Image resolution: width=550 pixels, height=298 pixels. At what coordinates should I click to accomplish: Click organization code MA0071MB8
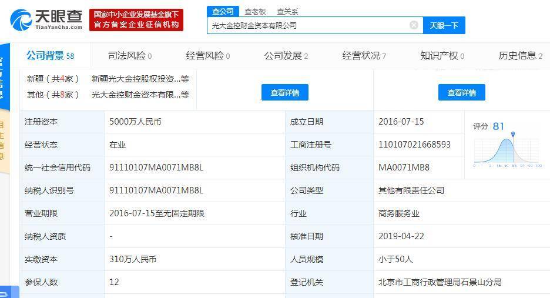click(x=404, y=168)
